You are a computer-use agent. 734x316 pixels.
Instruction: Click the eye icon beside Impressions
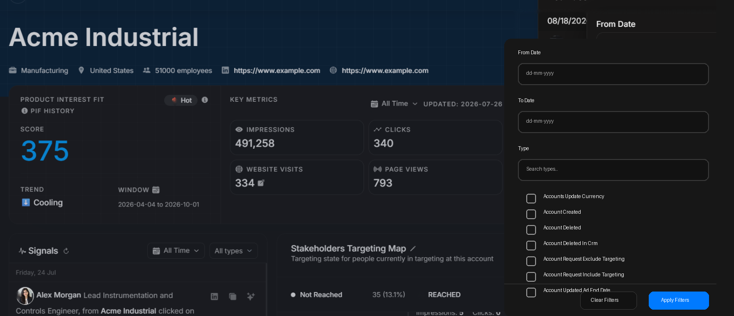239,130
